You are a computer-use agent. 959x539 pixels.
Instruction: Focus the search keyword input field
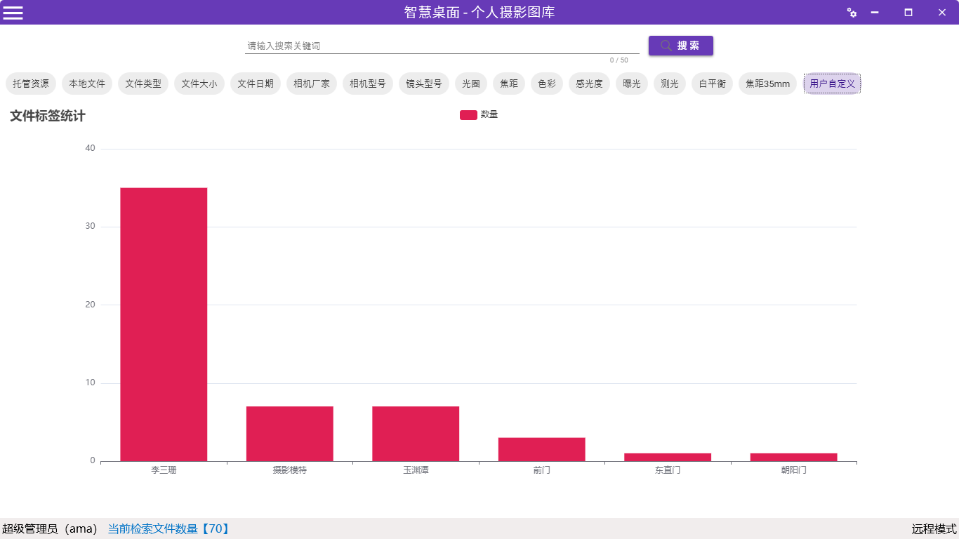441,46
